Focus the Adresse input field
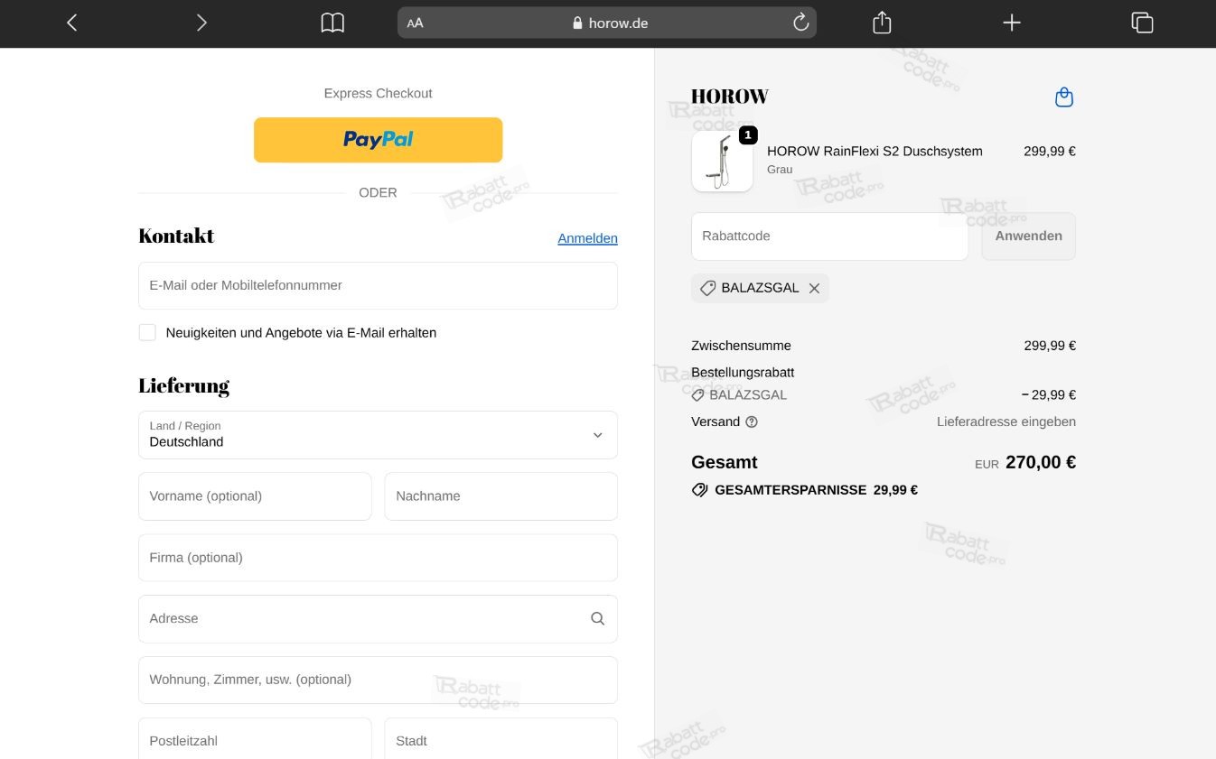 pos(378,619)
